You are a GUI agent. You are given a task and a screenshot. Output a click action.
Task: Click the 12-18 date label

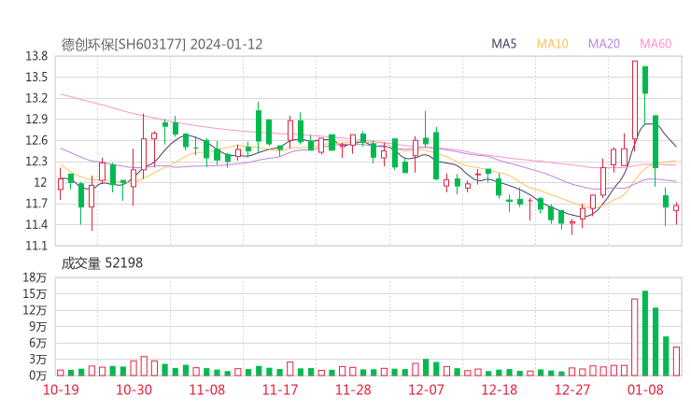pos(500,390)
